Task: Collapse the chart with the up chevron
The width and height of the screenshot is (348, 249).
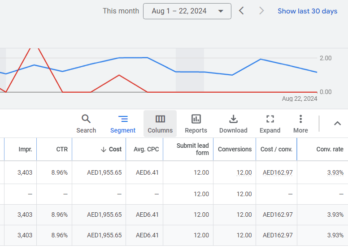Action: point(337,124)
